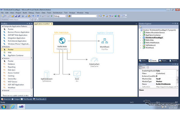
Task: Click the Undo toolbar icon
Action: (33, 16)
